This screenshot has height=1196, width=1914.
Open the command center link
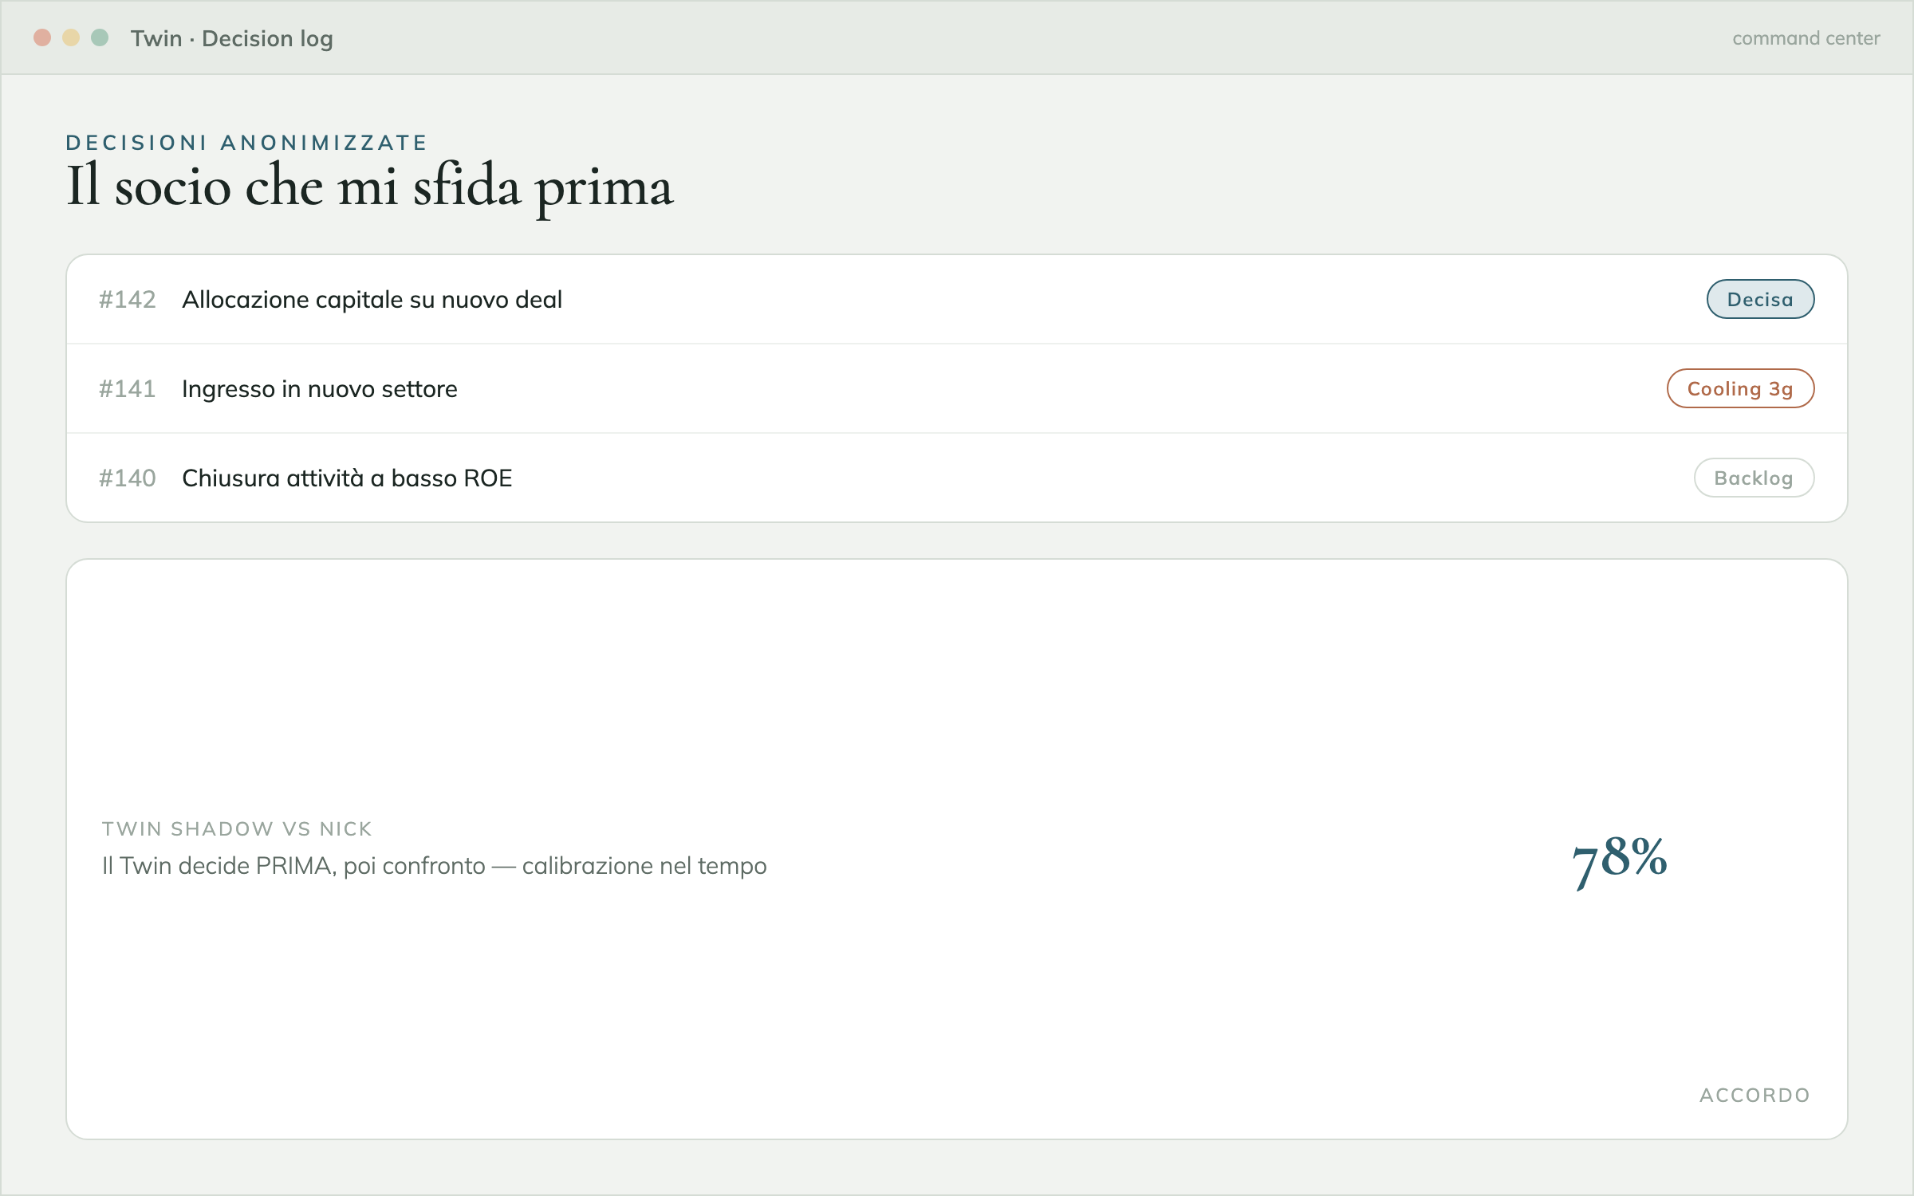pyautogui.click(x=1806, y=38)
